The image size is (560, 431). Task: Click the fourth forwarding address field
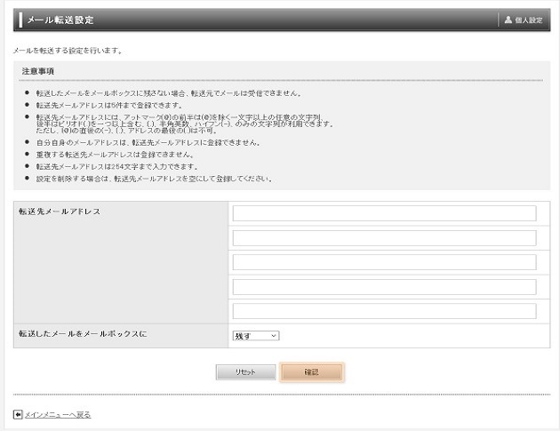point(384,287)
